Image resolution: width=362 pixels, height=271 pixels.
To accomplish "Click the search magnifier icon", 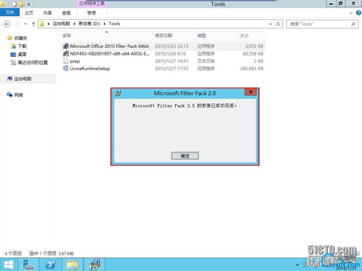I will [353, 24].
